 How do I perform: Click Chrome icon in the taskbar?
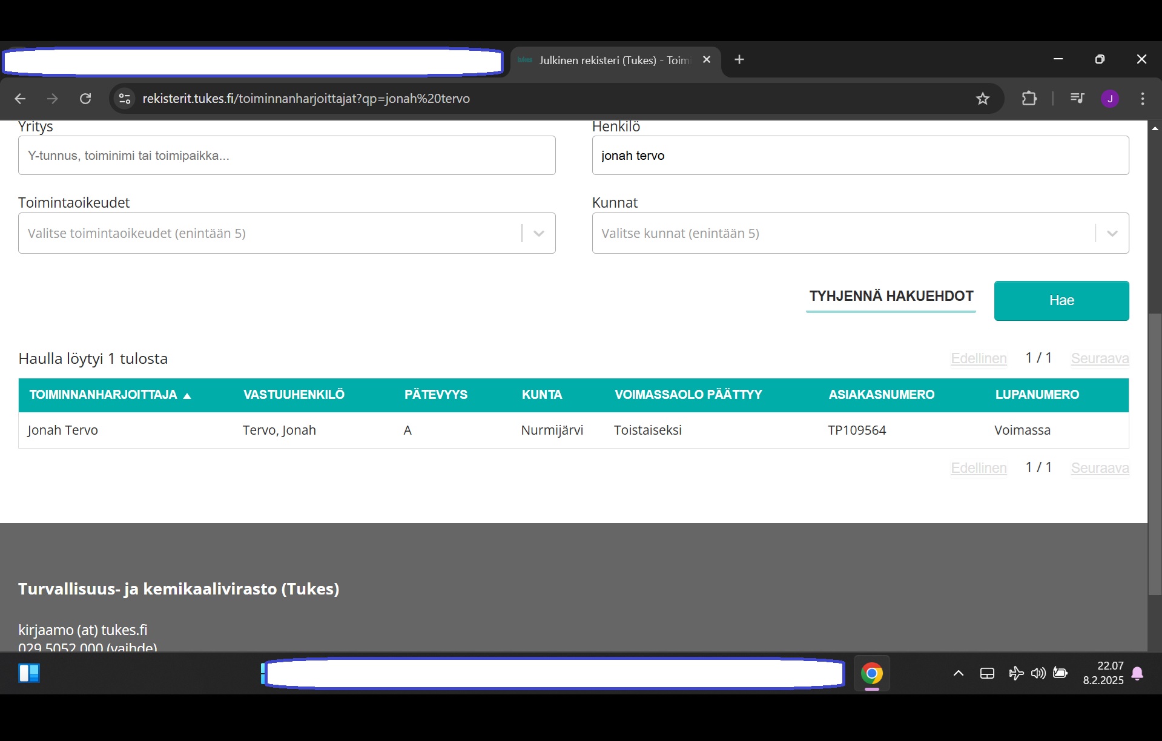coord(871,673)
